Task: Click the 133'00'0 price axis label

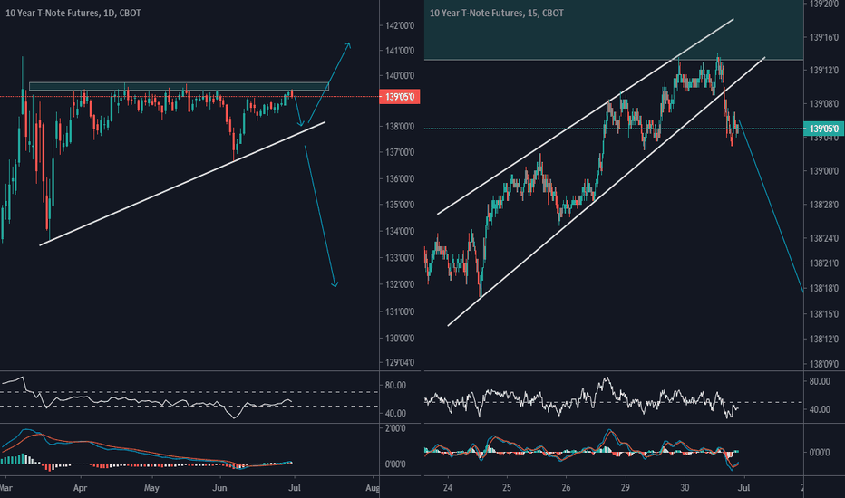Action: (400, 258)
